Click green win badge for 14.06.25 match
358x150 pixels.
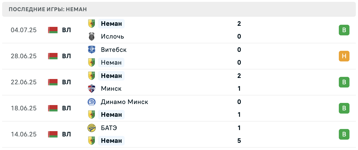tap(344, 134)
